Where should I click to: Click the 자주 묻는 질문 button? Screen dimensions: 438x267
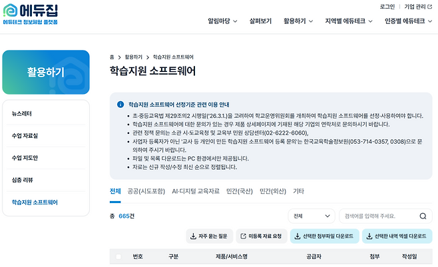[208, 236]
